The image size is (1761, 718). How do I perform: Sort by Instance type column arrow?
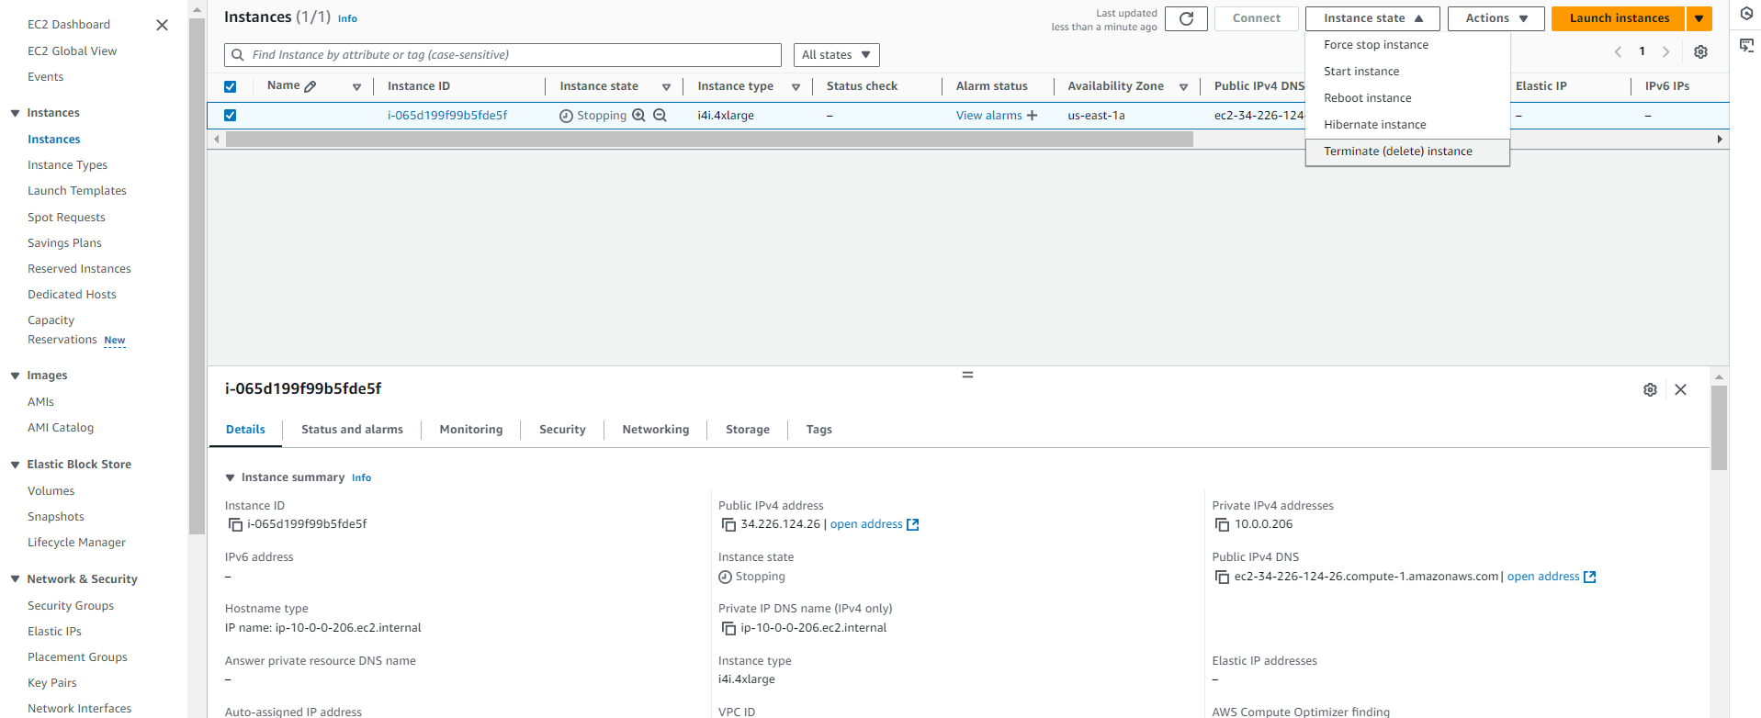pyautogui.click(x=796, y=87)
